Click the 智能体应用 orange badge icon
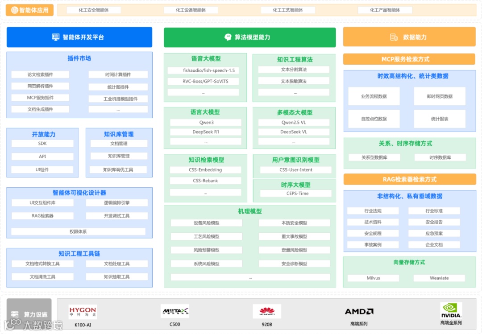The height and width of the screenshot is (334, 482). (x=14, y=10)
